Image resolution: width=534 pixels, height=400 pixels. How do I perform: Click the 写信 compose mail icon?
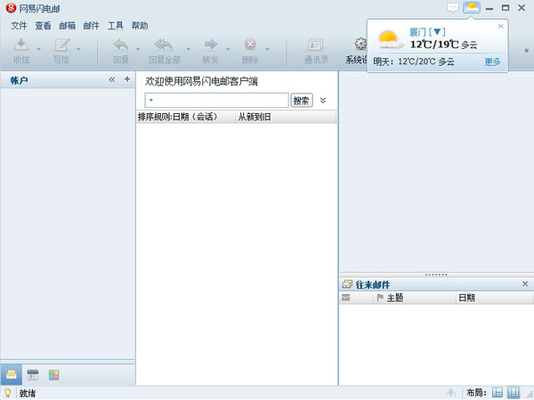61,45
